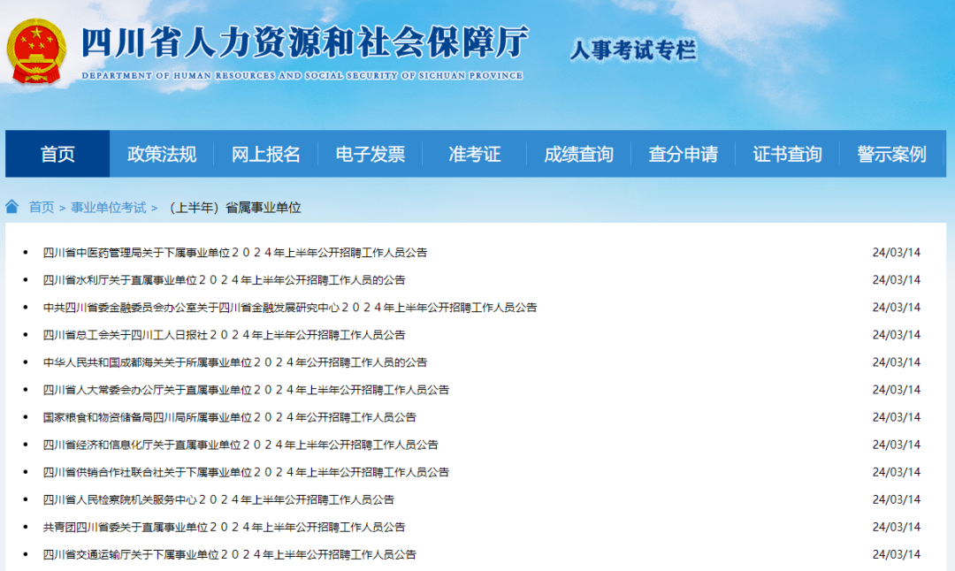Viewport: 955px width, 571px height.
Task: Select 电子发票 in the navigation bar
Action: tap(371, 155)
